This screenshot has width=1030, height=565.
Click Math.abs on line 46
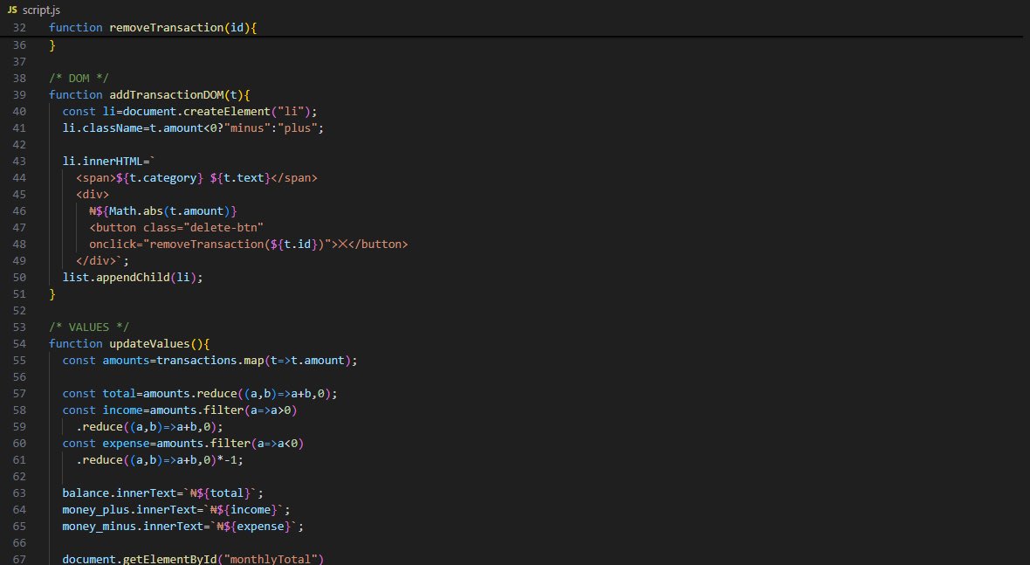click(136, 210)
